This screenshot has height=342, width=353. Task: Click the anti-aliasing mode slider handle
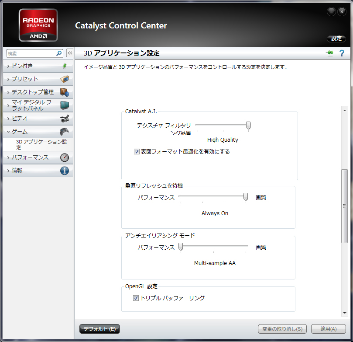(181, 247)
